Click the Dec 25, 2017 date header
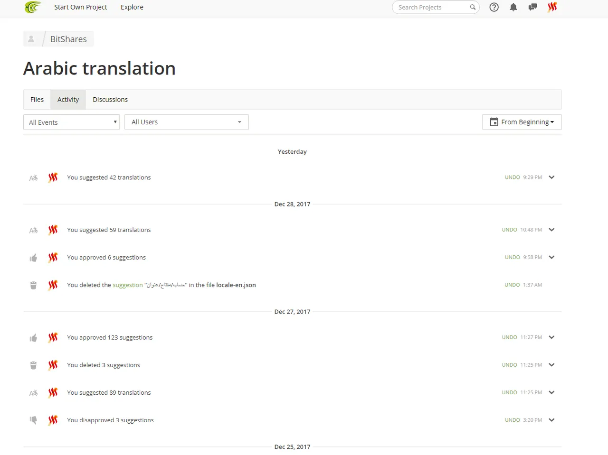This screenshot has height=455, width=608. coord(292,447)
